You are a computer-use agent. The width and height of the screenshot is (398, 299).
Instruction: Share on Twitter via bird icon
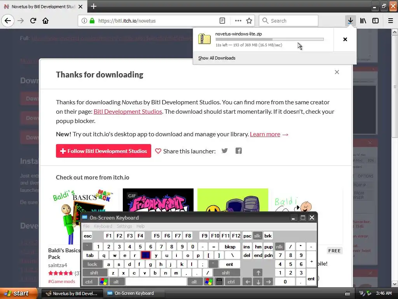pyautogui.click(x=225, y=151)
